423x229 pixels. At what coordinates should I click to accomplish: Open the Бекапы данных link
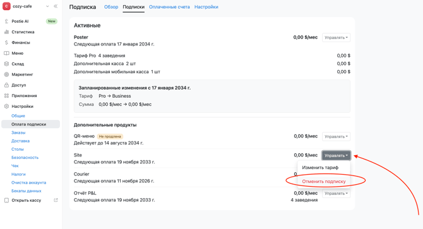26,191
